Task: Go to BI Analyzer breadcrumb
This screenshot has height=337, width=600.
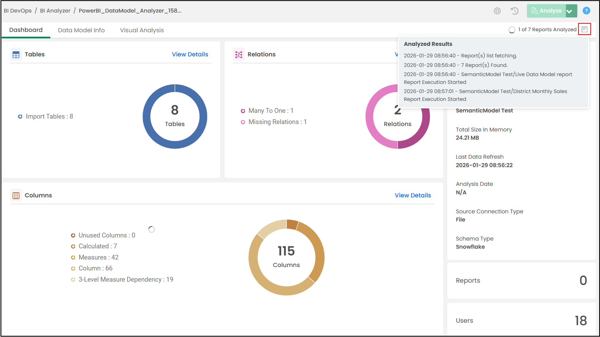Action: click(x=55, y=11)
